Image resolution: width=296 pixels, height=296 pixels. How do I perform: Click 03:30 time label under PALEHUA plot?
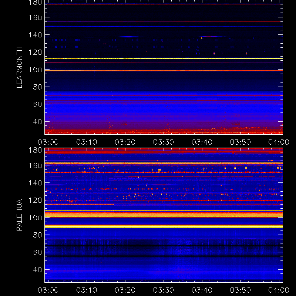click(x=164, y=290)
